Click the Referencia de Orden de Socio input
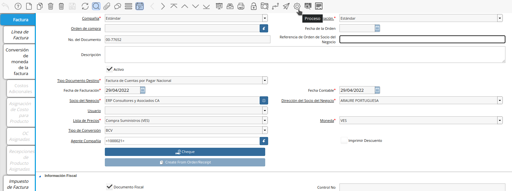Image resolution: width=512 pixels, height=191 pixels. click(x=422, y=39)
